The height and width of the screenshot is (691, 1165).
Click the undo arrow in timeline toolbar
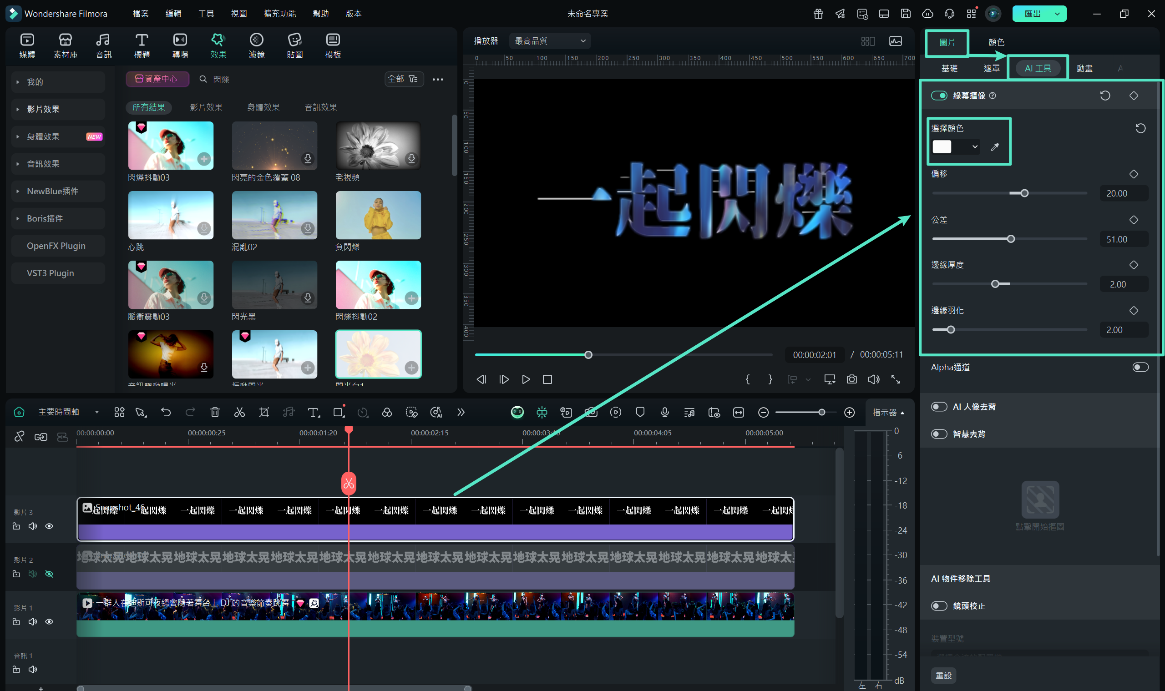(x=166, y=412)
